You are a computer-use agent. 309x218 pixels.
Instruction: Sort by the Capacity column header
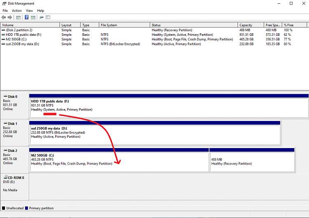point(251,25)
